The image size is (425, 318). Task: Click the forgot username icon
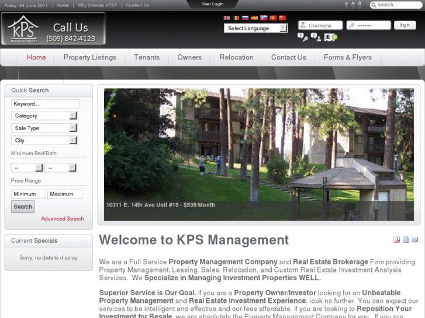316,37
